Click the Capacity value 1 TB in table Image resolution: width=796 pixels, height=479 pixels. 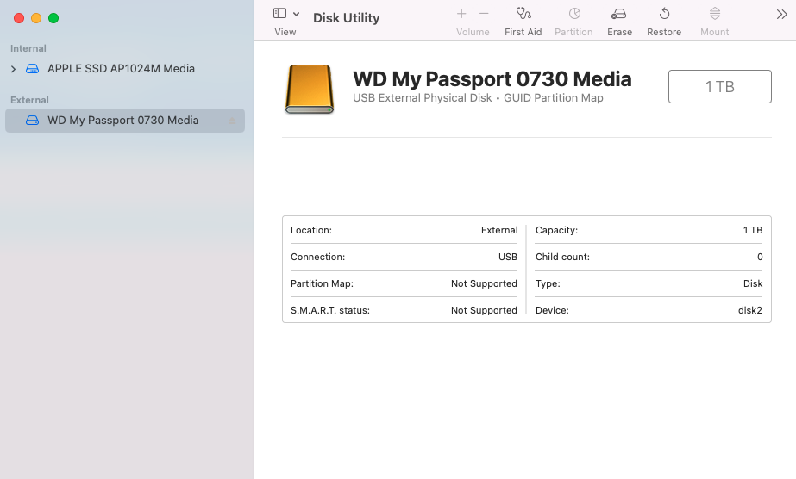[753, 230]
